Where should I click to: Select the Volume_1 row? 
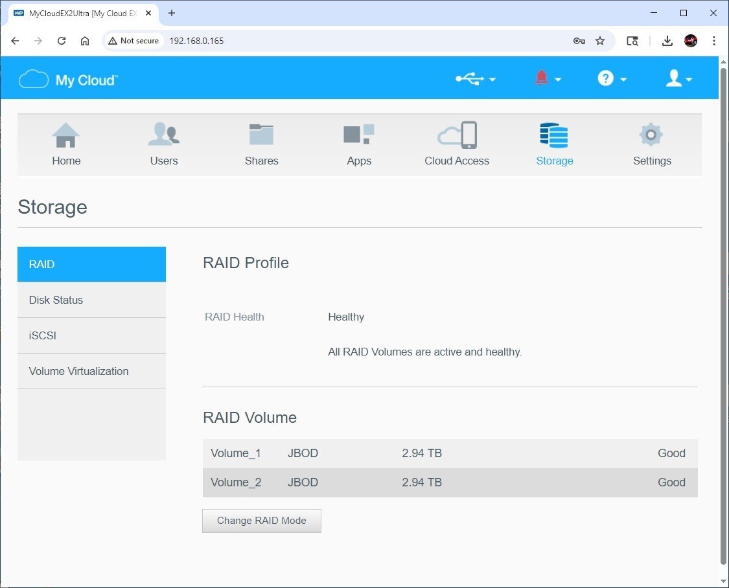pyautogui.click(x=450, y=453)
